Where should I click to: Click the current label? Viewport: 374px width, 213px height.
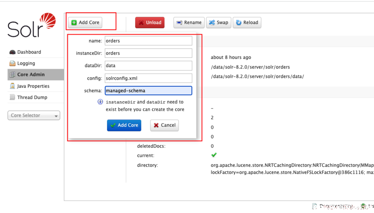[146, 156]
